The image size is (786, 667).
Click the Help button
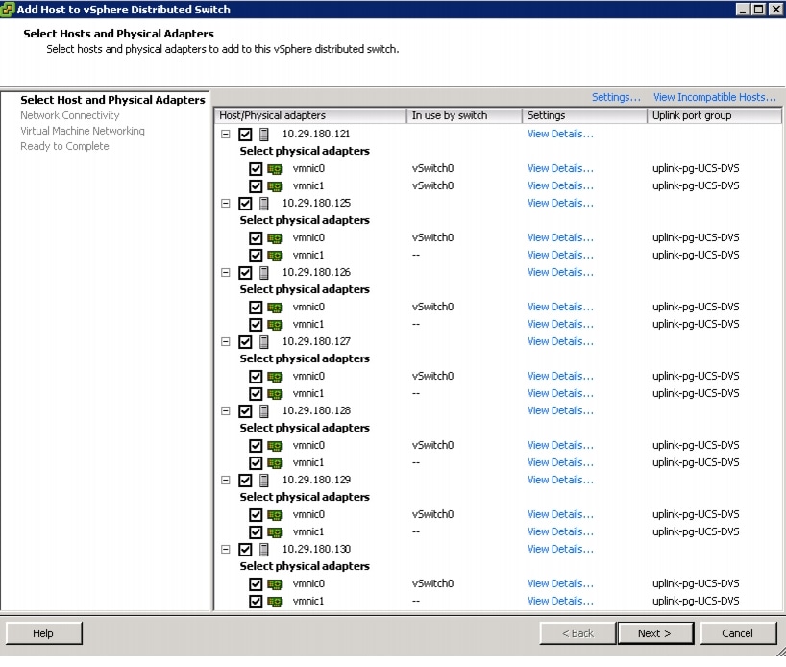click(43, 633)
